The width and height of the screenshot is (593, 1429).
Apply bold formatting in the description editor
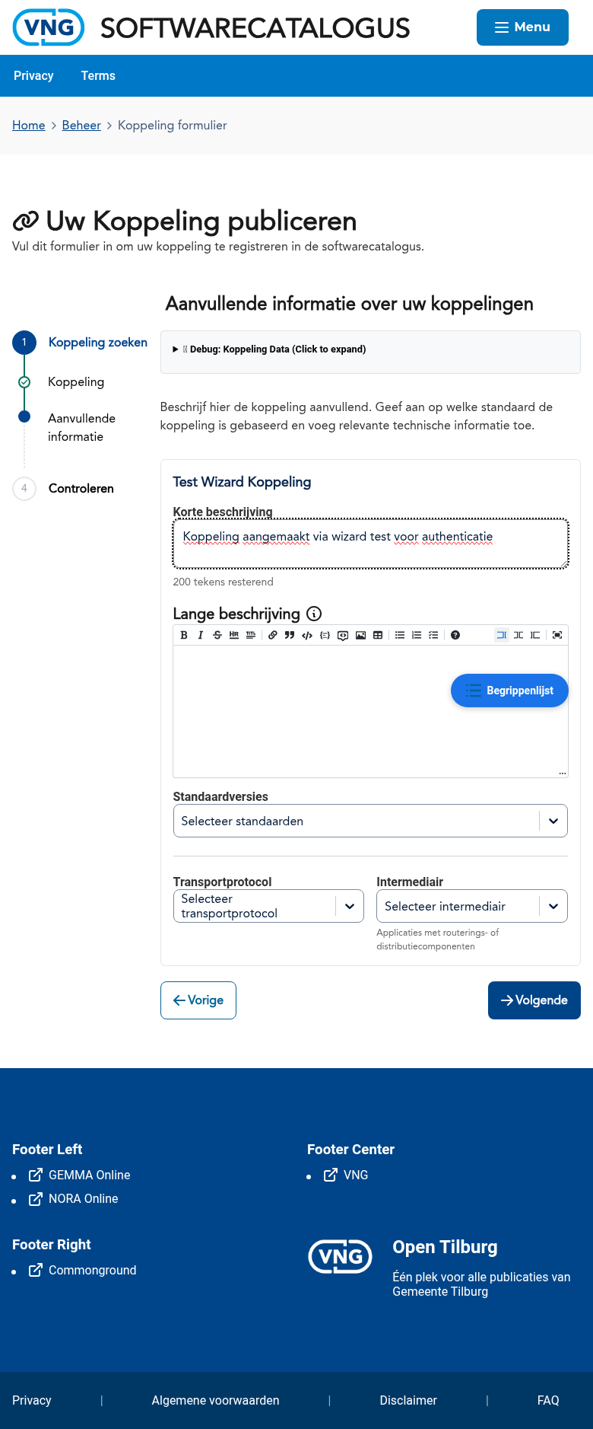pos(184,635)
